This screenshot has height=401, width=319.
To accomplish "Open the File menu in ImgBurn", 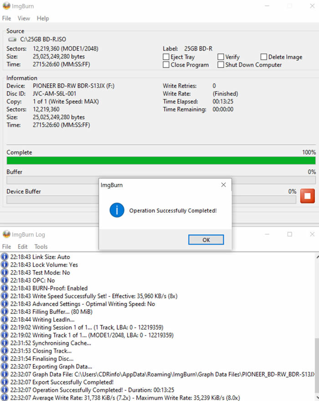I will 6,18.
